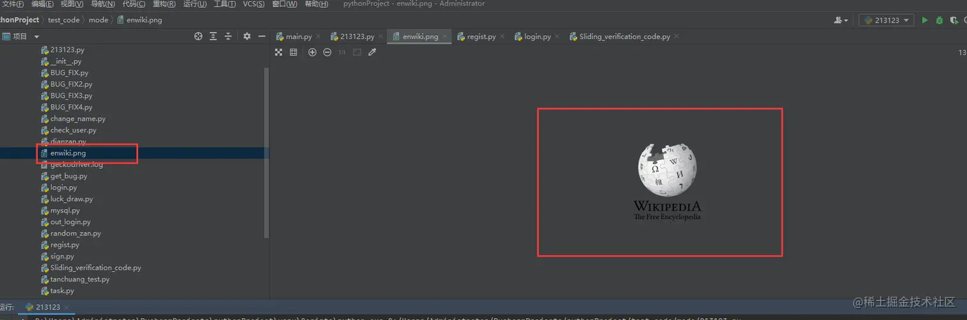This screenshot has width=967, height=320.
Task: Zoom in on the enwiki.png image
Action: [312, 52]
